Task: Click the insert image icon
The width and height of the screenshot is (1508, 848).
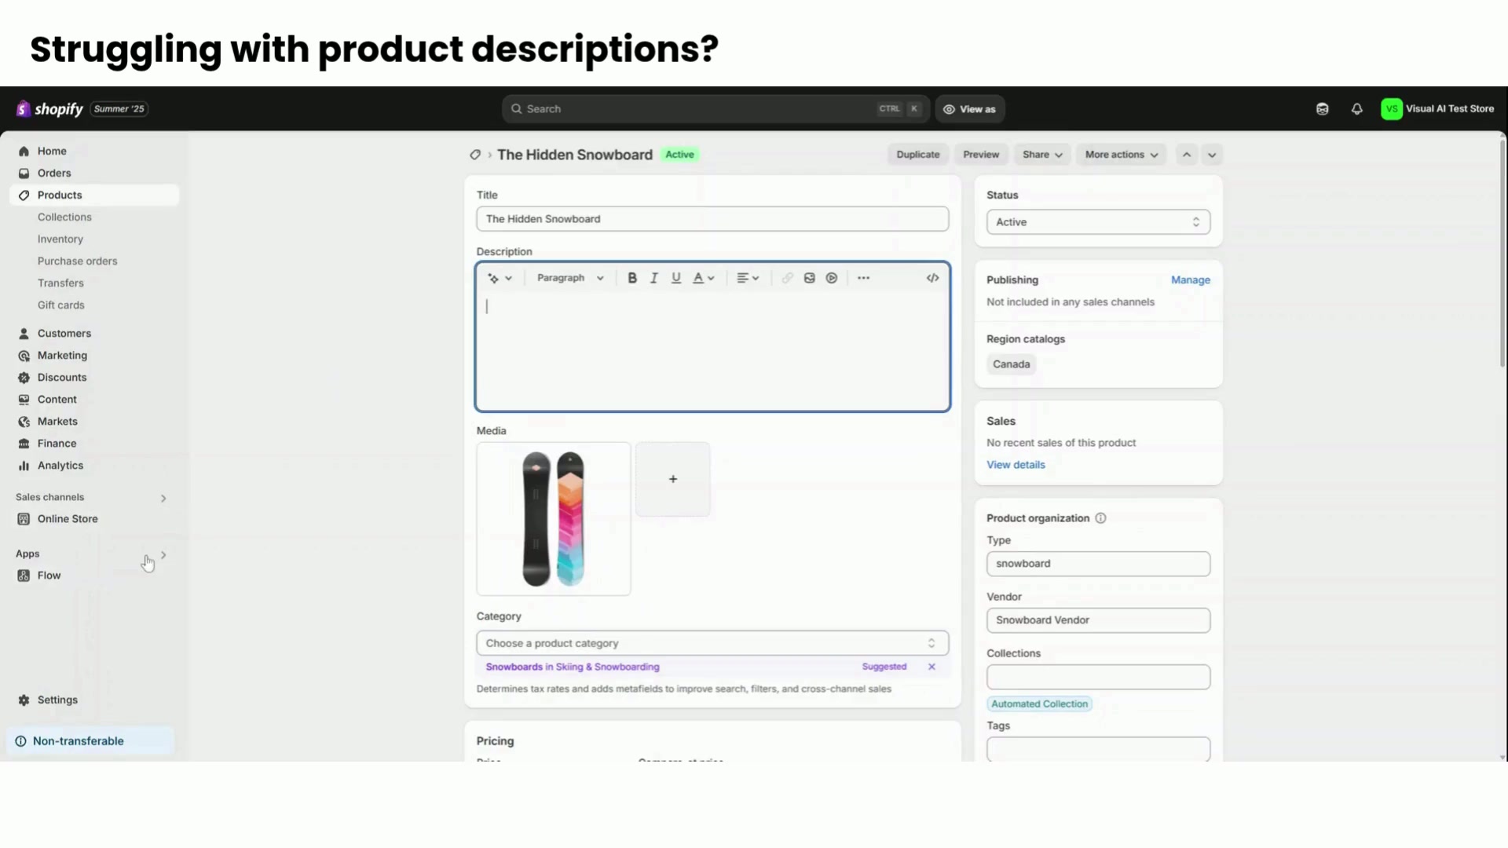Action: click(809, 278)
